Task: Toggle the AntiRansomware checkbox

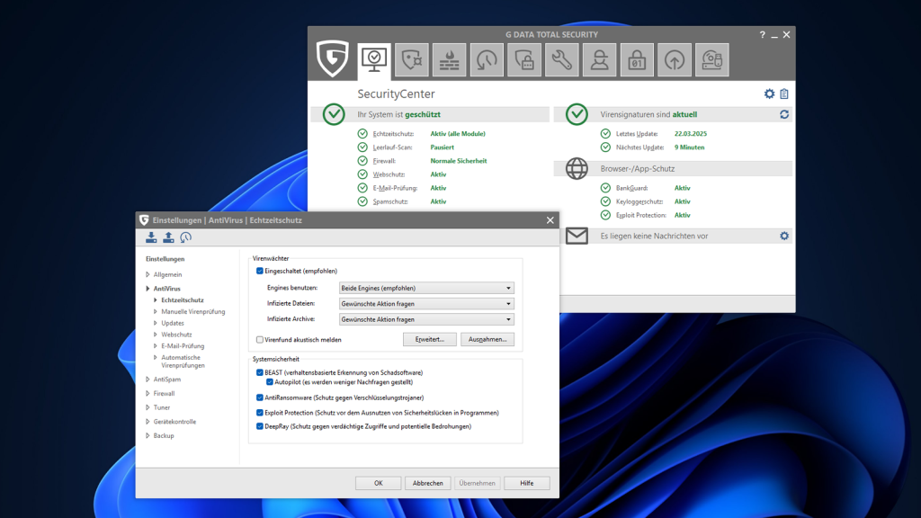Action: click(260, 397)
